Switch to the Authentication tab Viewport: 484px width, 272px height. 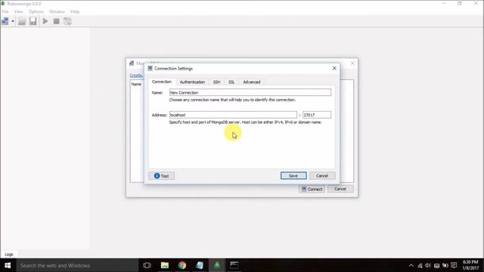(192, 82)
